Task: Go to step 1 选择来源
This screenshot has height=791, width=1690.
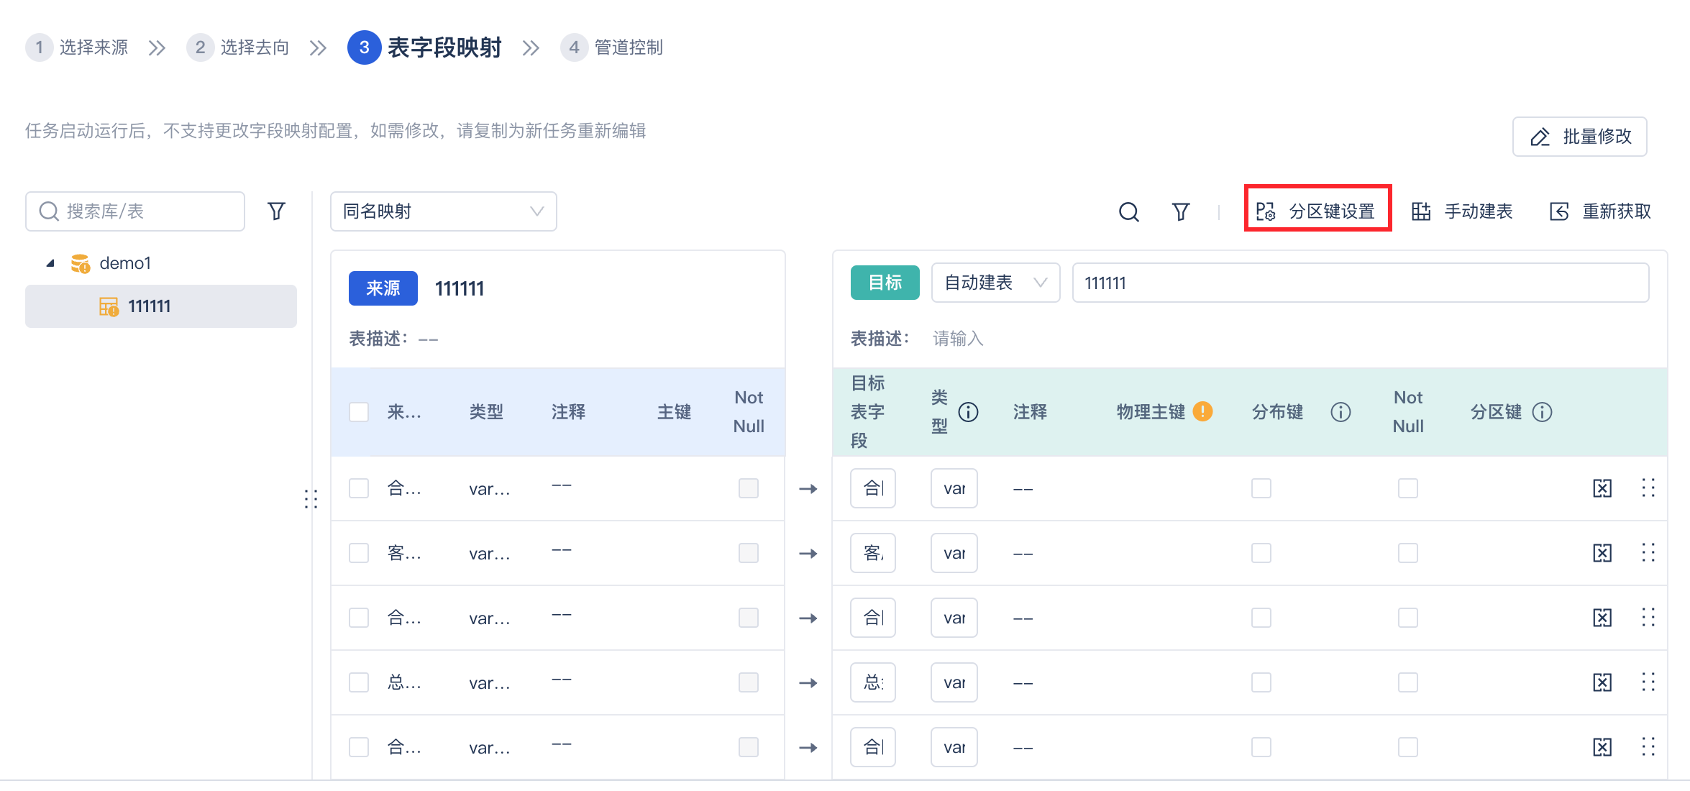Action: click(78, 47)
